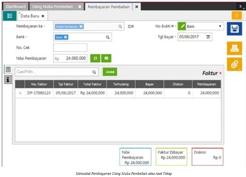Viewport: 246px width, 177px height.
Task: Open the calendar picker for Tgl Bayar
Action: (208, 37)
